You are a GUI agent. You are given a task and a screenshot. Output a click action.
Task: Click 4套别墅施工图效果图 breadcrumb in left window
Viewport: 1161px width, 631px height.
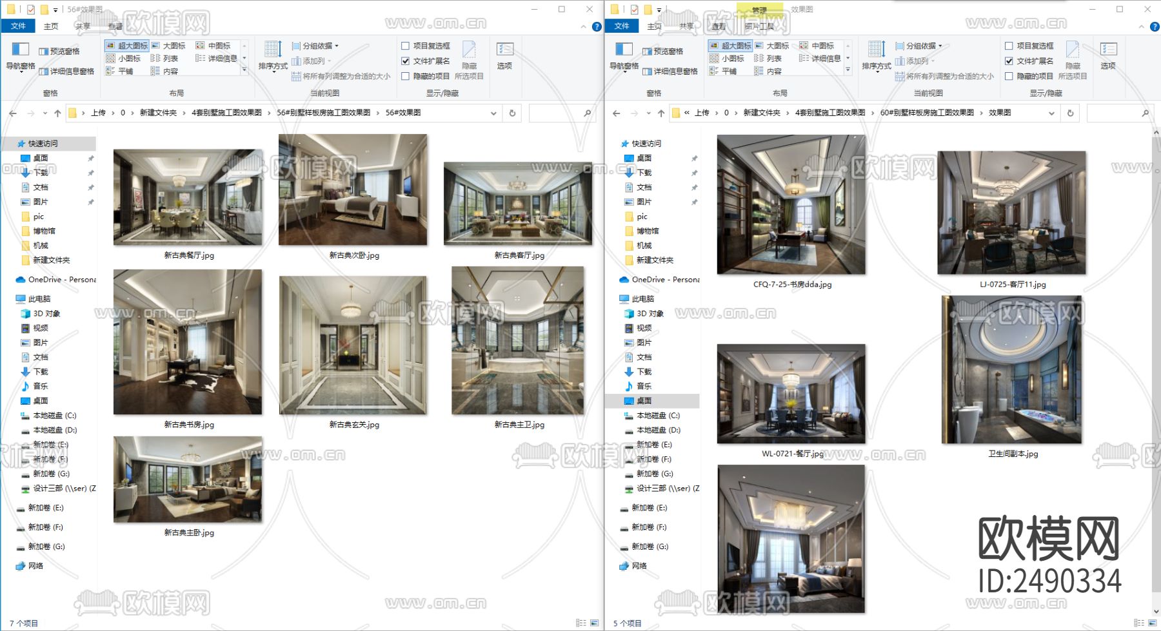pyautogui.click(x=227, y=113)
